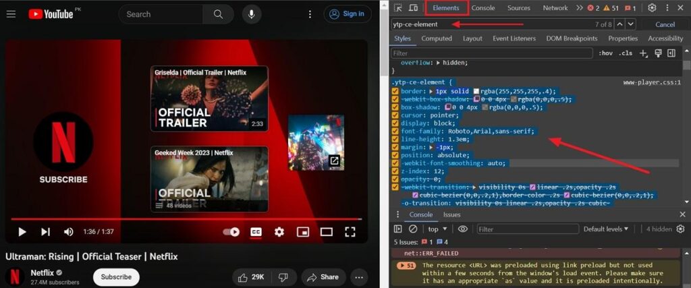Click the YouTube search magnifier button
Screen dimensions: 691x288
tap(218, 14)
